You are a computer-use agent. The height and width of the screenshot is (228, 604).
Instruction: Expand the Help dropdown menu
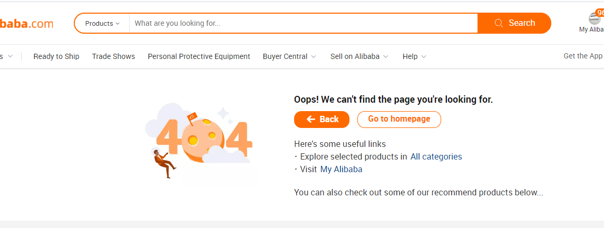pyautogui.click(x=414, y=56)
